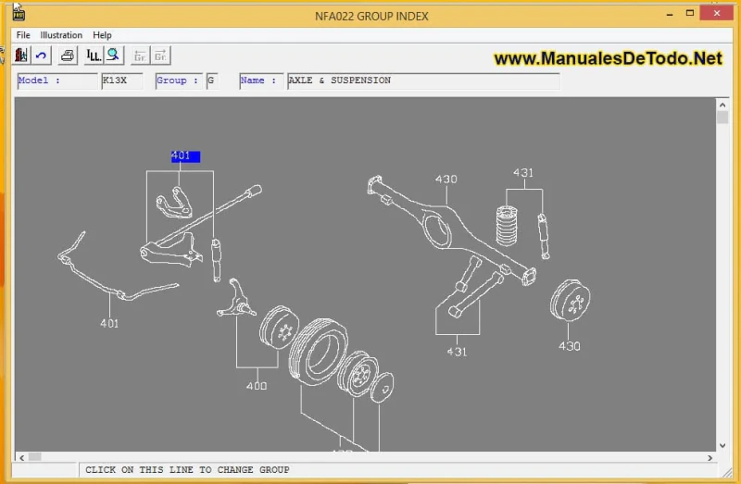Image resolution: width=741 pixels, height=484 pixels.
Task: Click the exit door toolbar icon
Action: (22, 56)
